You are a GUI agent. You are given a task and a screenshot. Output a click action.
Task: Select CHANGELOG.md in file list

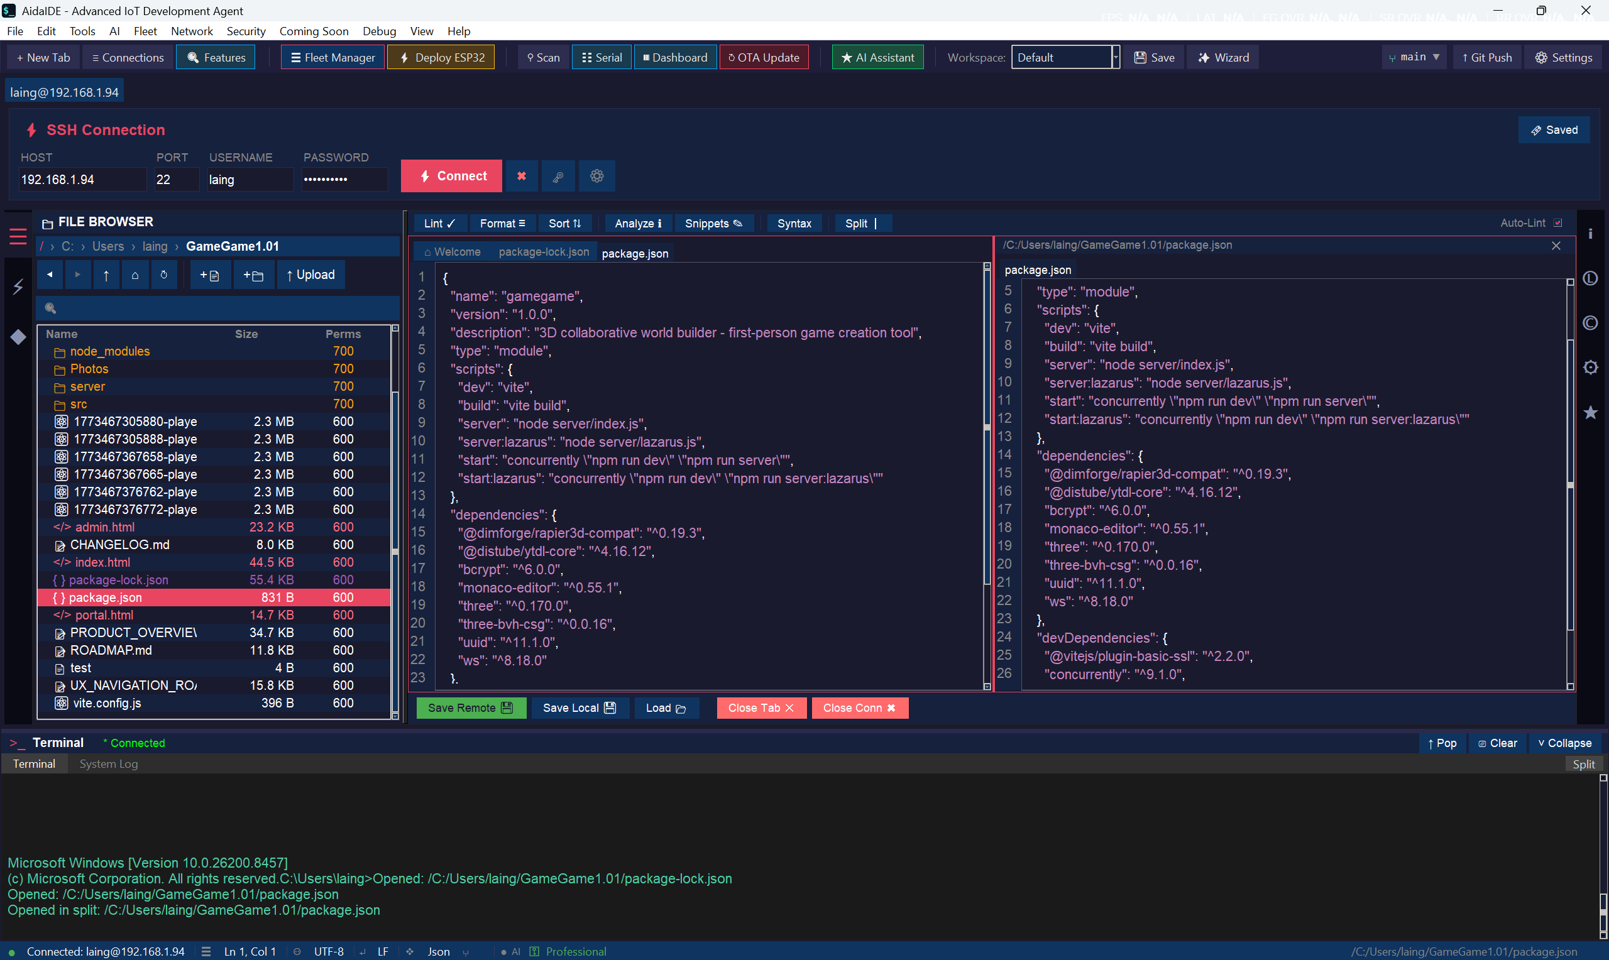click(214, 545)
